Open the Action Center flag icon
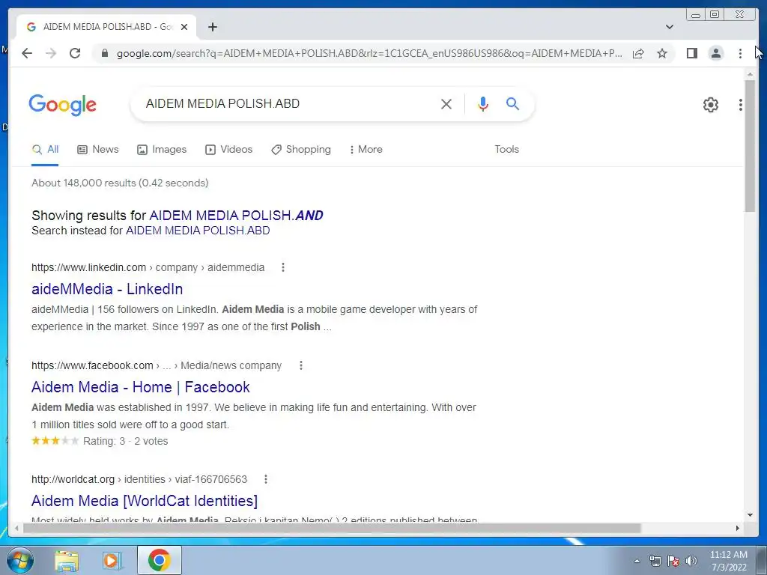Screen dimensions: 767x575 point(673,561)
